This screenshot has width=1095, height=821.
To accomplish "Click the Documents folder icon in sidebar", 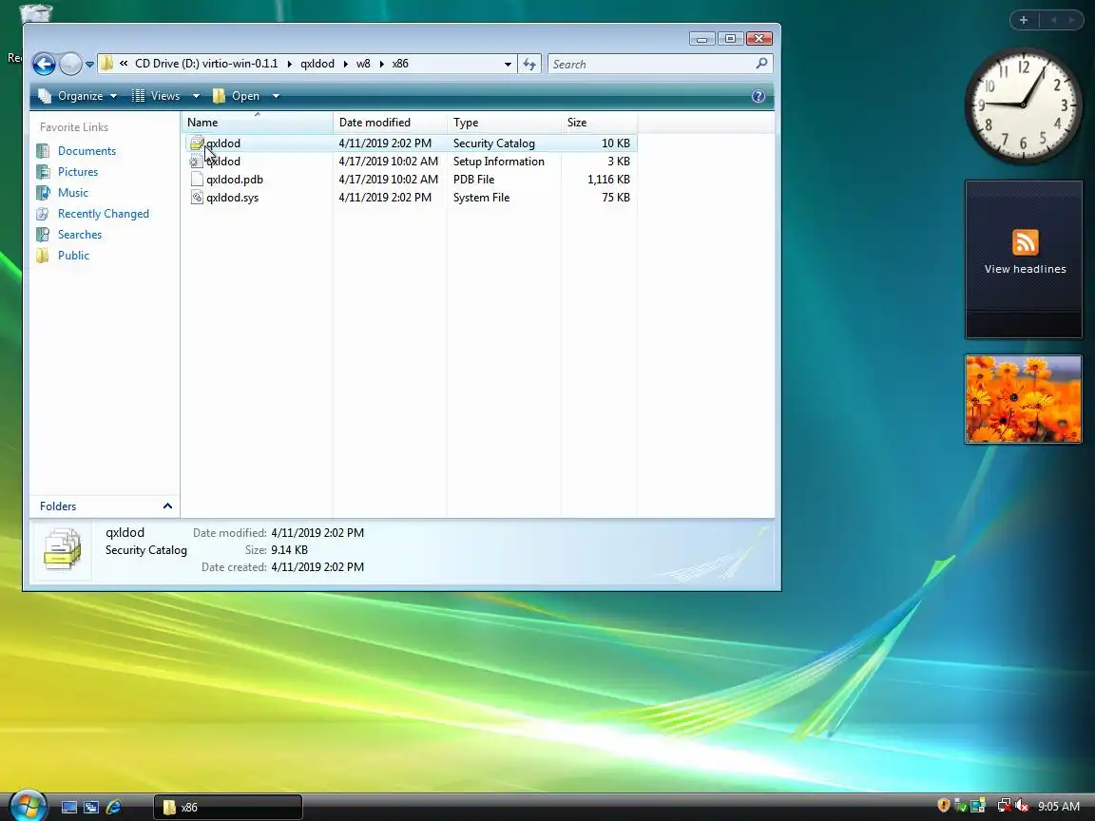I will 44,151.
